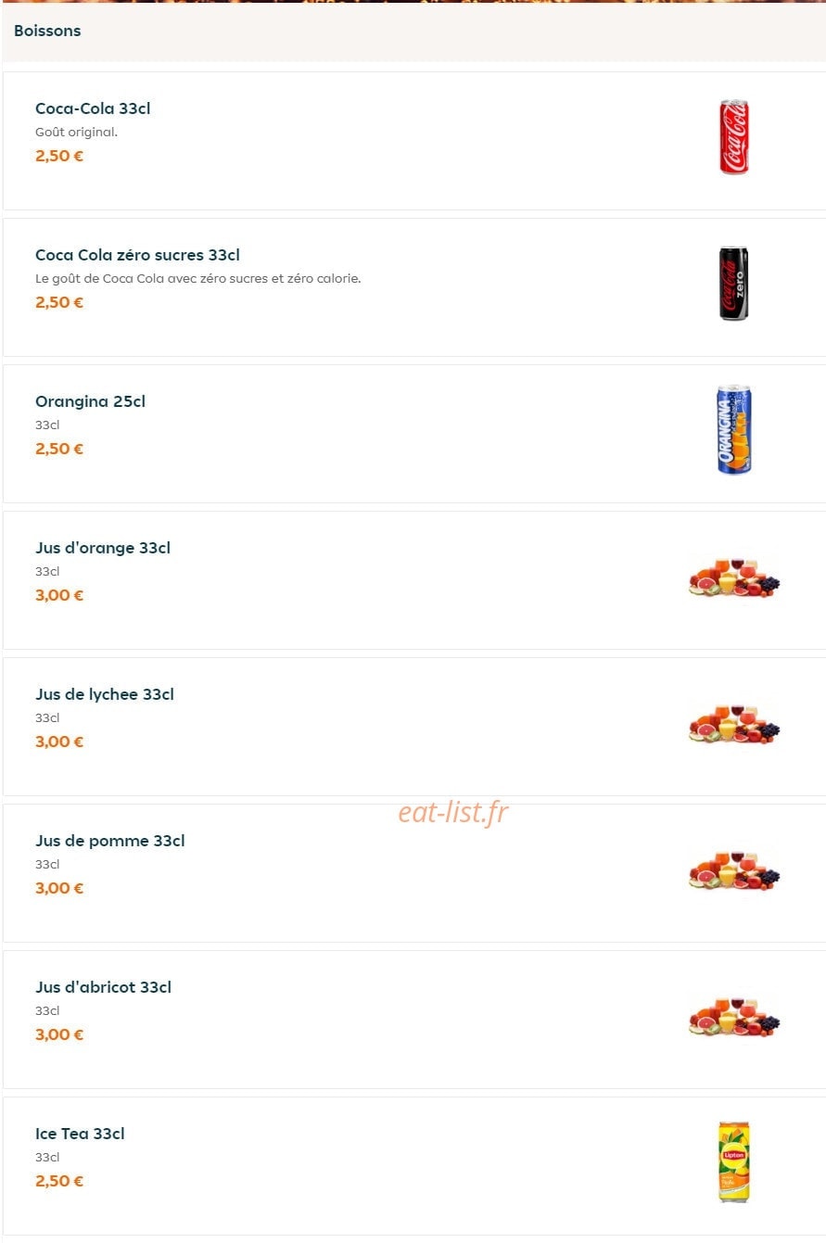Click the black Coca Cola zero can image
Viewport: 826px width, 1243px height.
(x=734, y=284)
